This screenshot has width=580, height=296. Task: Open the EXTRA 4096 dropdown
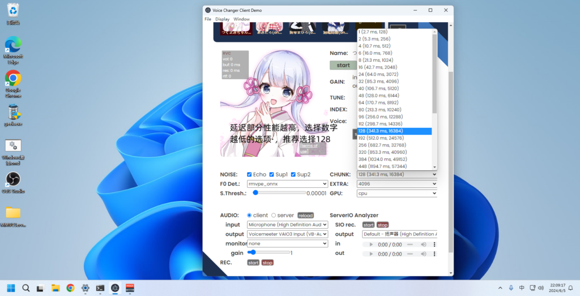[397, 184]
